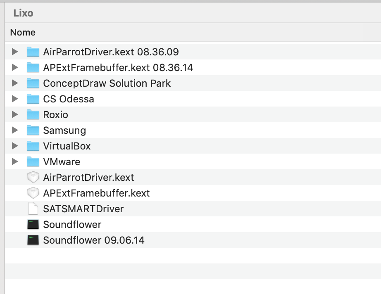This screenshot has height=294, width=381.
Task: Expand the VMware folder disclosure triangle
Action: tap(15, 161)
